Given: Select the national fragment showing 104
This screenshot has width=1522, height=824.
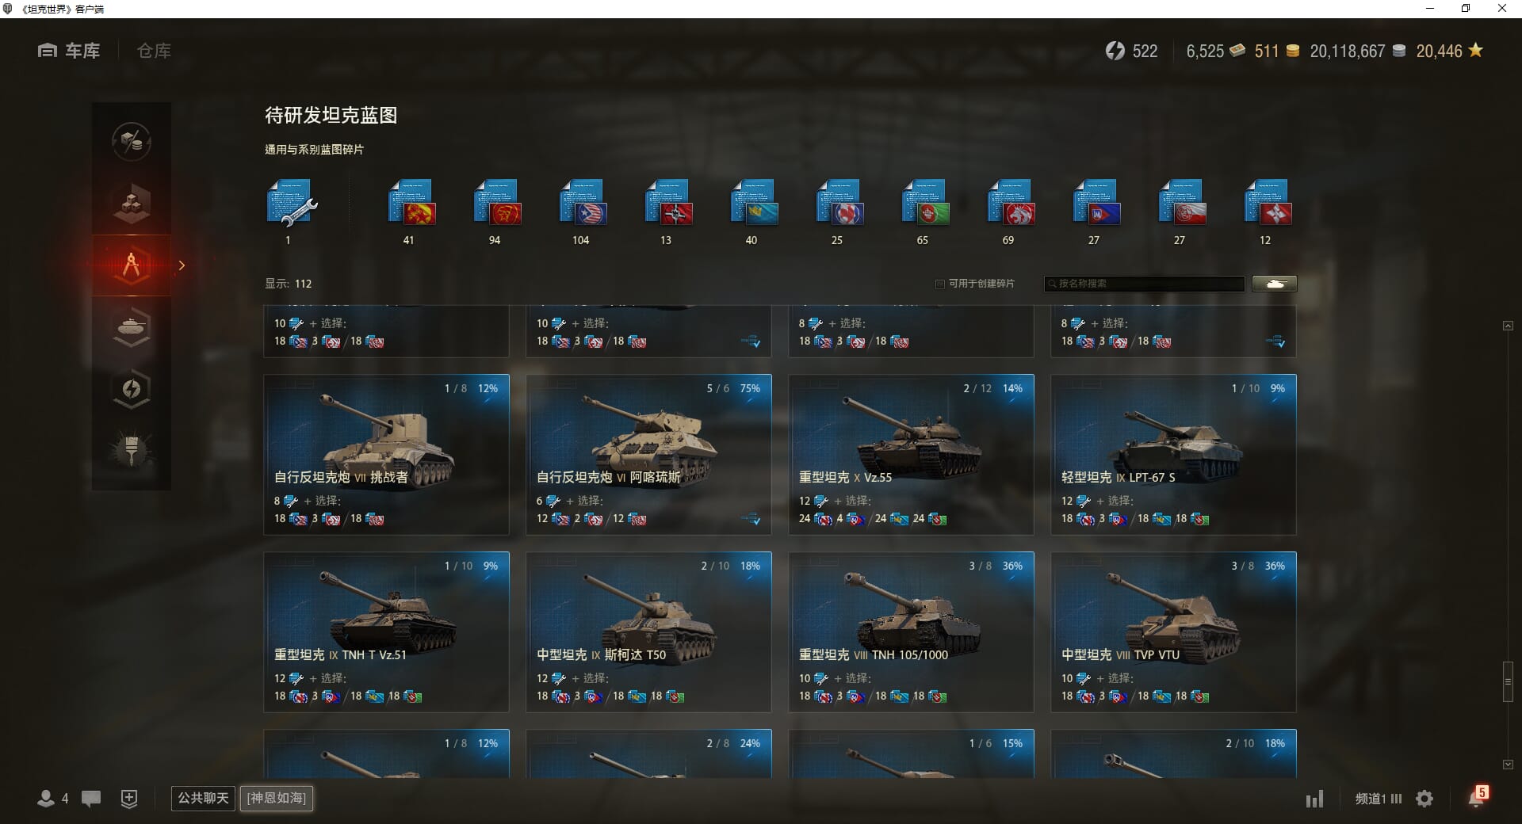Looking at the screenshot, I should (x=581, y=204).
